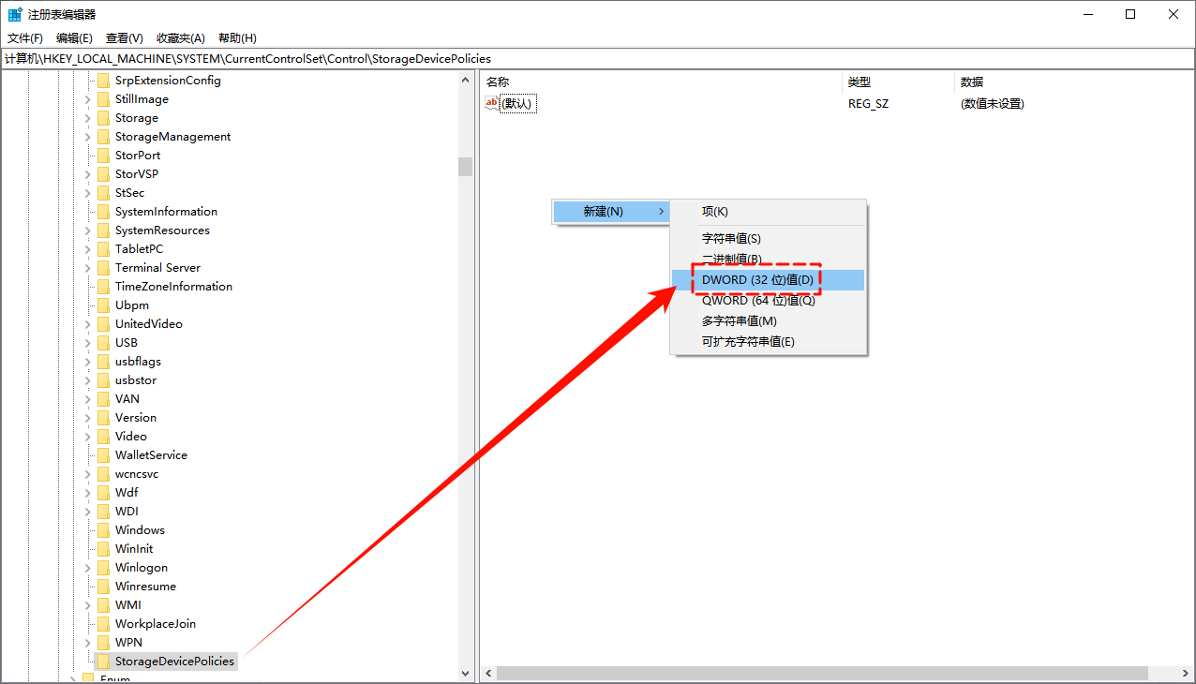Select the StorageDevicePolicies folder icon
Screen dimensions: 1196x684
point(103,662)
